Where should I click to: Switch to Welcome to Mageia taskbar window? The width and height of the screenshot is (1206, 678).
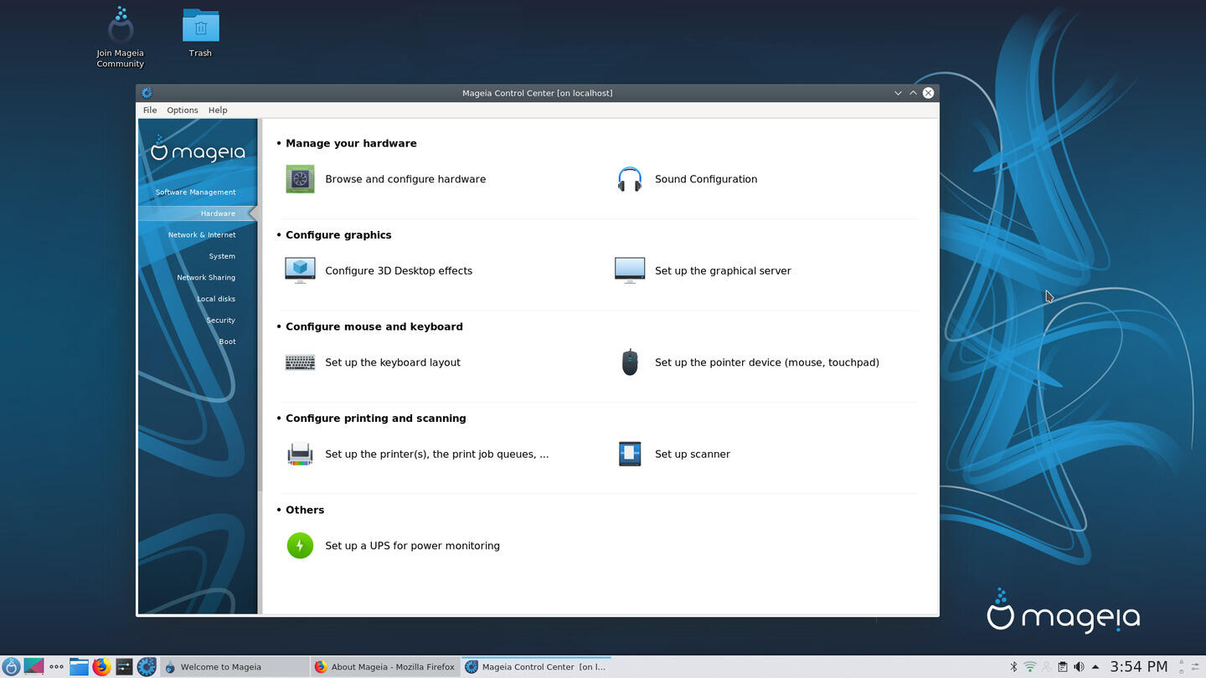point(234,666)
